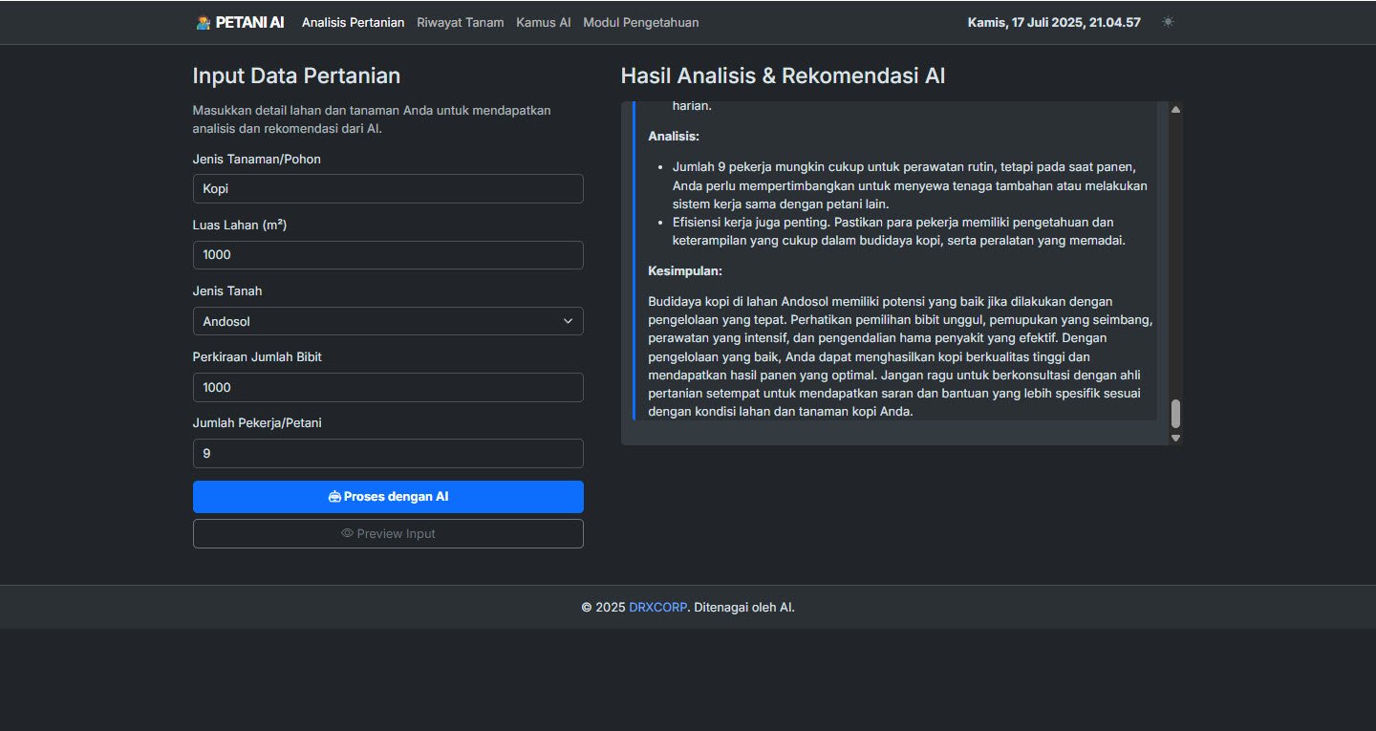Toggle the light/dark theme sun icon
1376x731 pixels.
coord(1168,22)
